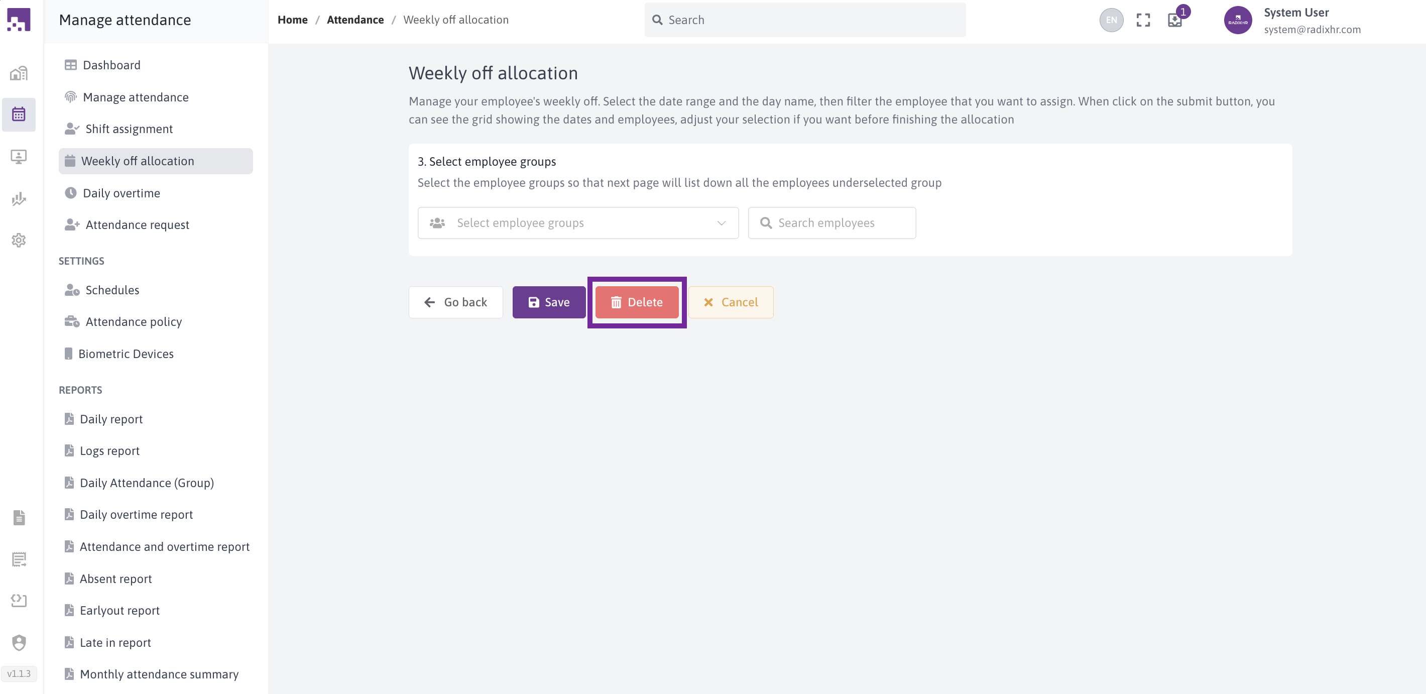Follow the Attendance breadcrumb link
The height and width of the screenshot is (694, 1426).
pyautogui.click(x=355, y=20)
